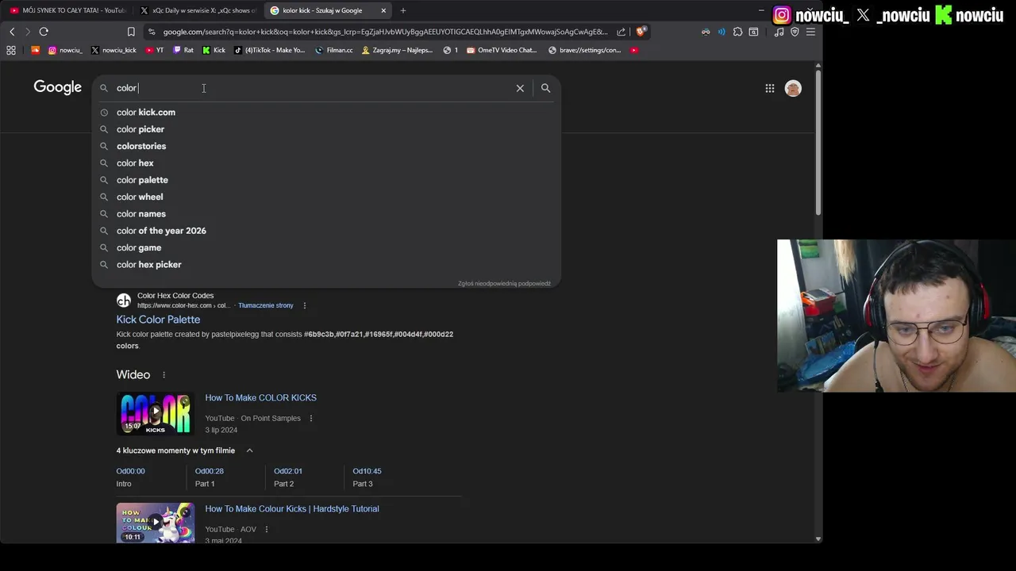Open the last red YouTube bookmark icon
The width and height of the screenshot is (1016, 571).
click(634, 50)
